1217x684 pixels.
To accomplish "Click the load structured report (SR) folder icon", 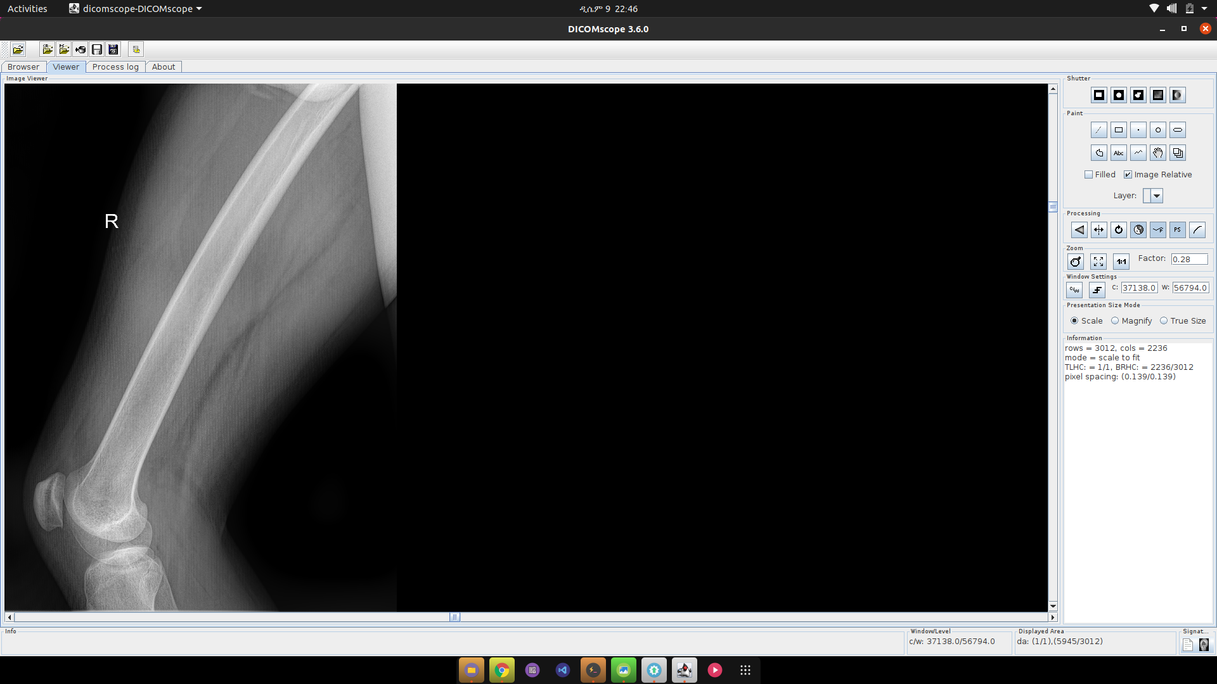I will pyautogui.click(x=48, y=49).
